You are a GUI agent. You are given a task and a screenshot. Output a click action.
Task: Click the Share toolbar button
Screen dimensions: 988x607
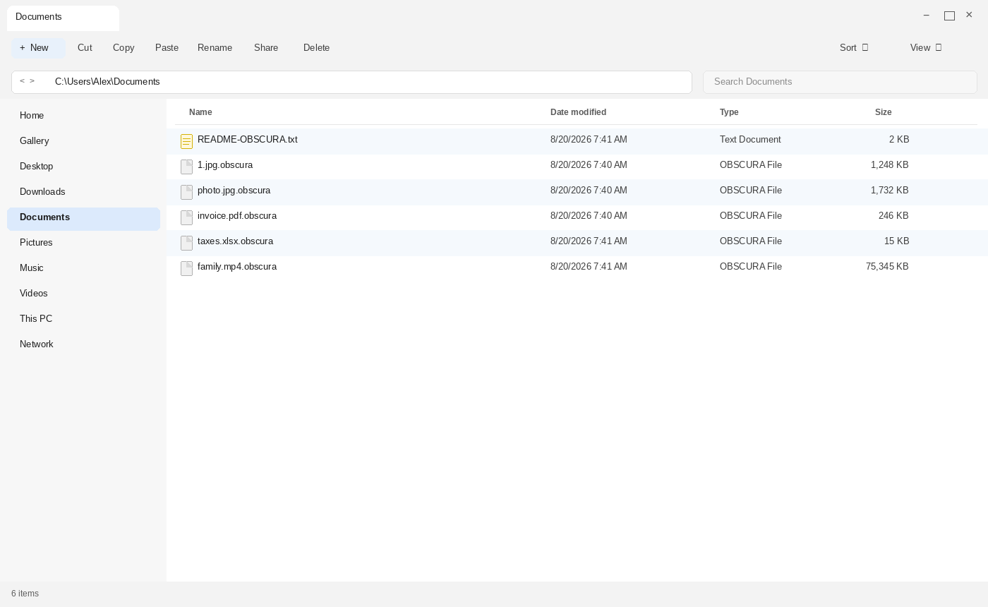pos(266,48)
